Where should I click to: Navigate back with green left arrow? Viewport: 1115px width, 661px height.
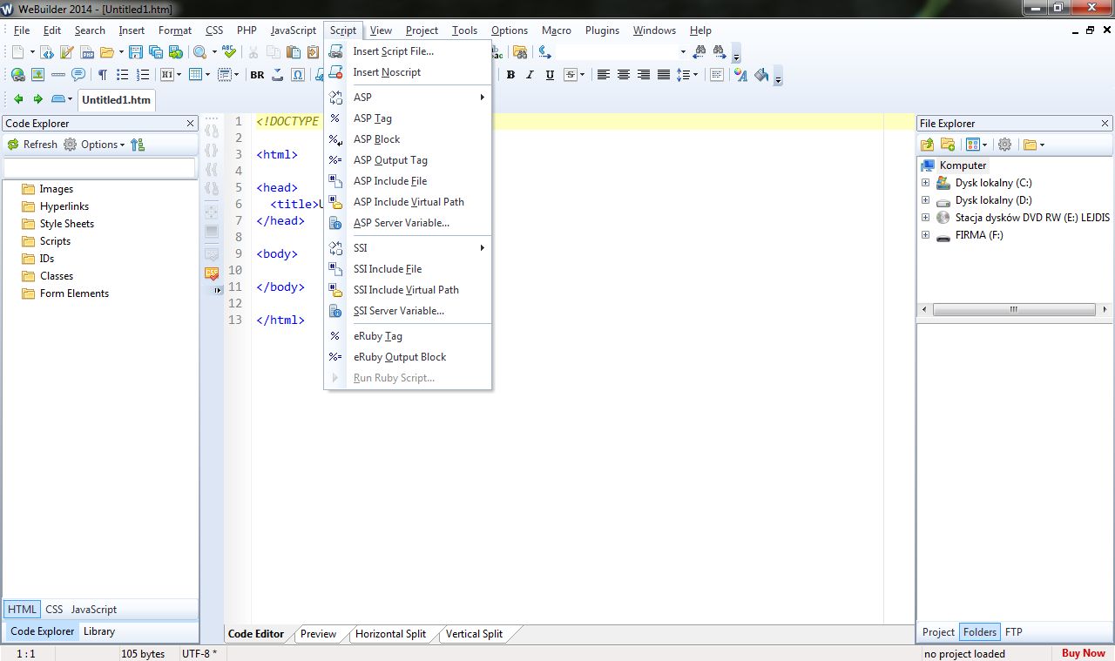(x=18, y=99)
